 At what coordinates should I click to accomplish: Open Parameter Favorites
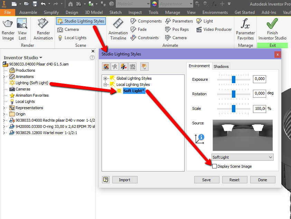pos(245,29)
